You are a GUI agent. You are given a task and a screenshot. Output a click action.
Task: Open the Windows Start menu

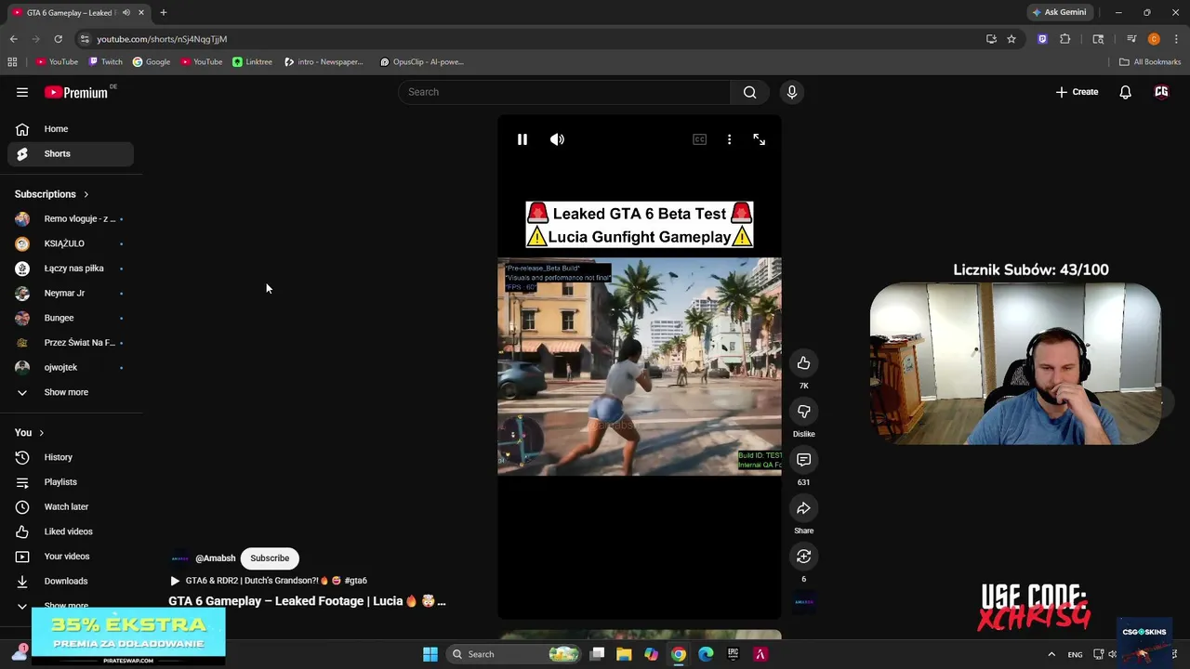[430, 654]
